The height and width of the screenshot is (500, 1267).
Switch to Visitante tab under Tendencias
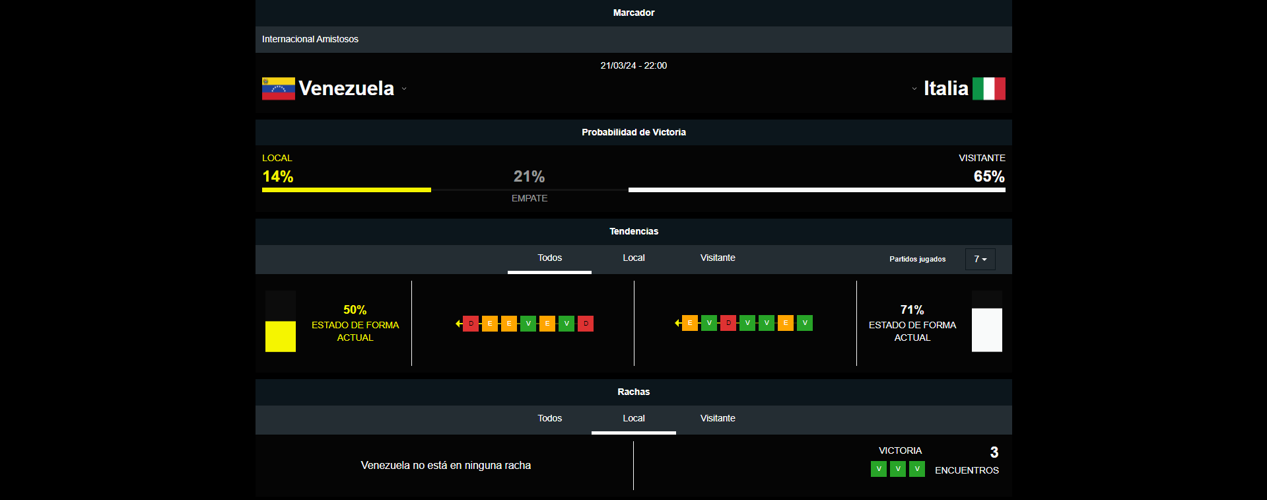tap(718, 258)
